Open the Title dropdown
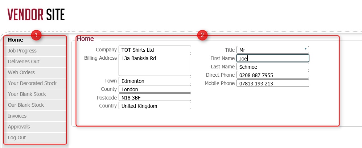The width and height of the screenshot is (362, 148). pyautogui.click(x=272, y=50)
